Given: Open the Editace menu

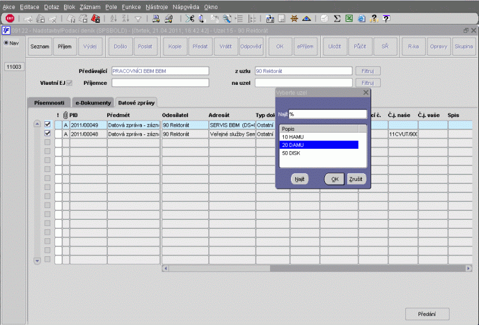Looking at the screenshot, I should pyautogui.click(x=29, y=7).
